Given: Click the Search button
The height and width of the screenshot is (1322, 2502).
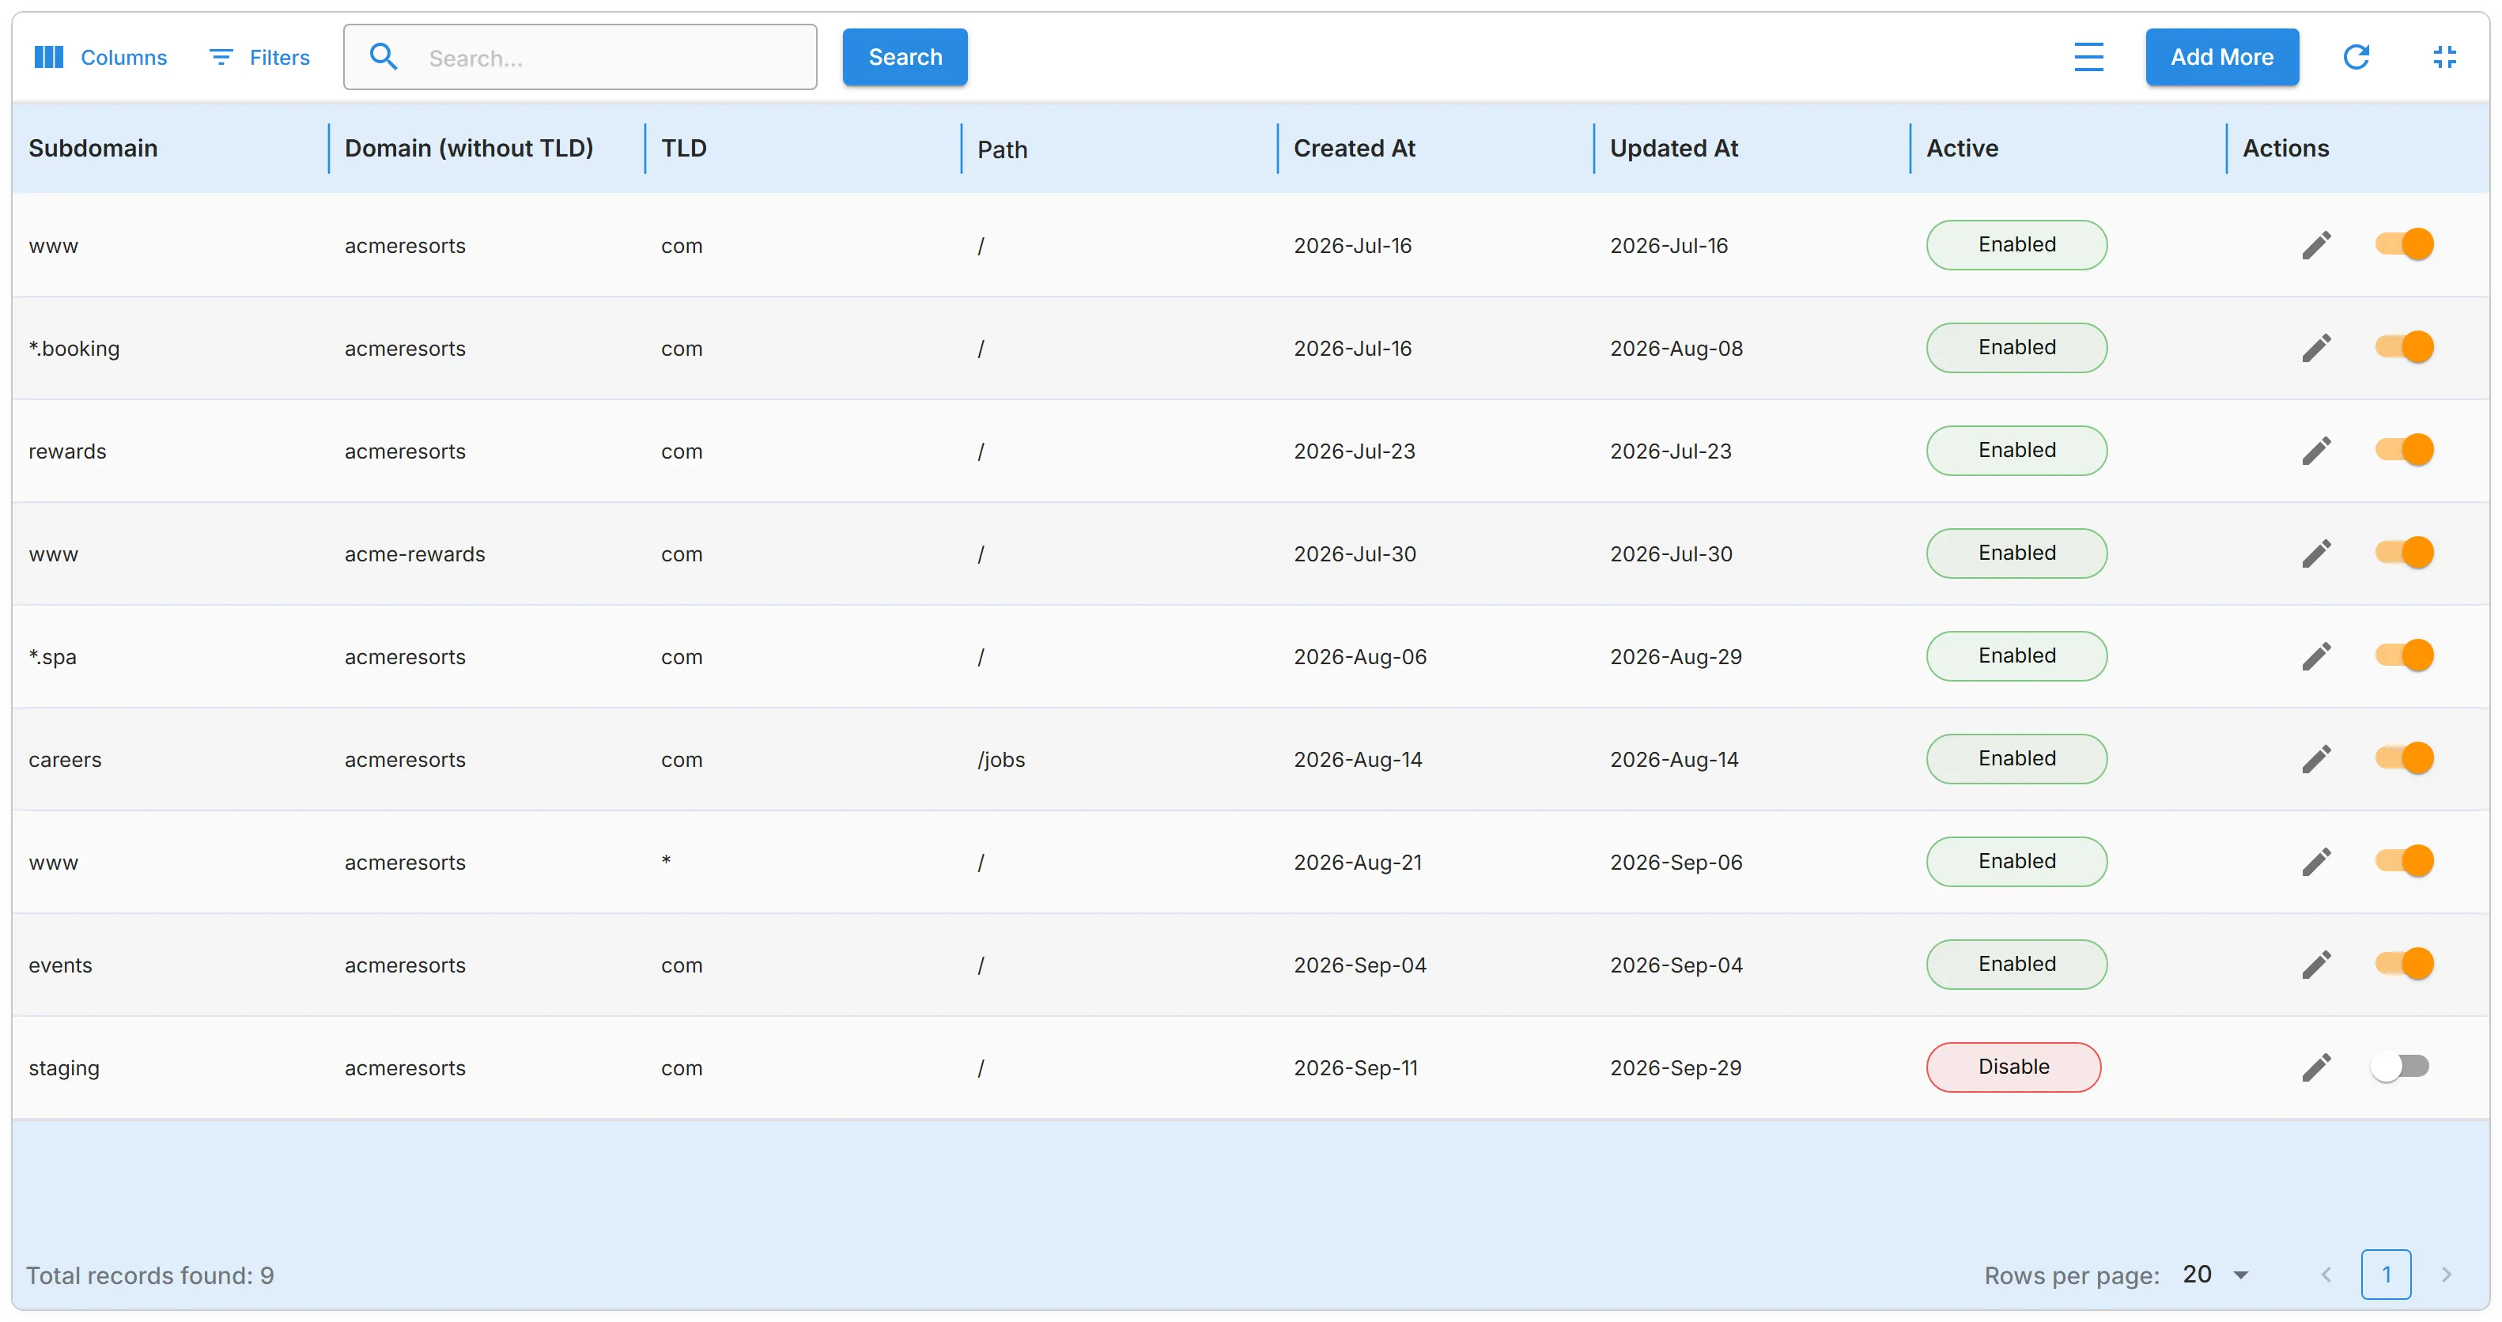Looking at the screenshot, I should click(905, 57).
